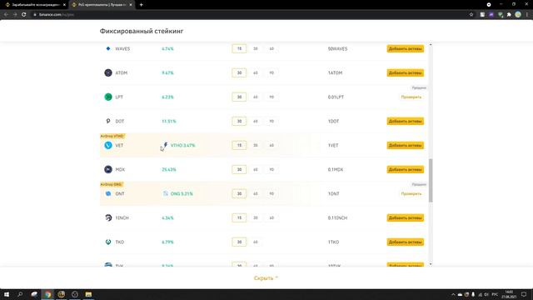Open File Explorer from the taskbar
The height and width of the screenshot is (300, 533).
pos(88,294)
